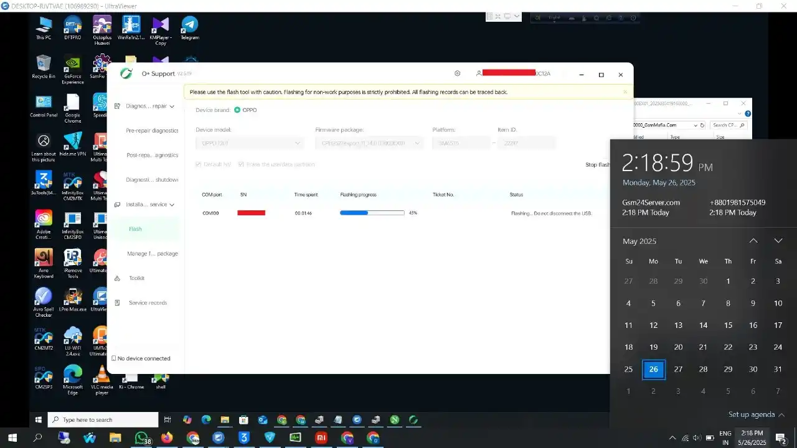The image size is (797, 448).
Task: Click the volume icon in system tray
Action: click(x=697, y=438)
